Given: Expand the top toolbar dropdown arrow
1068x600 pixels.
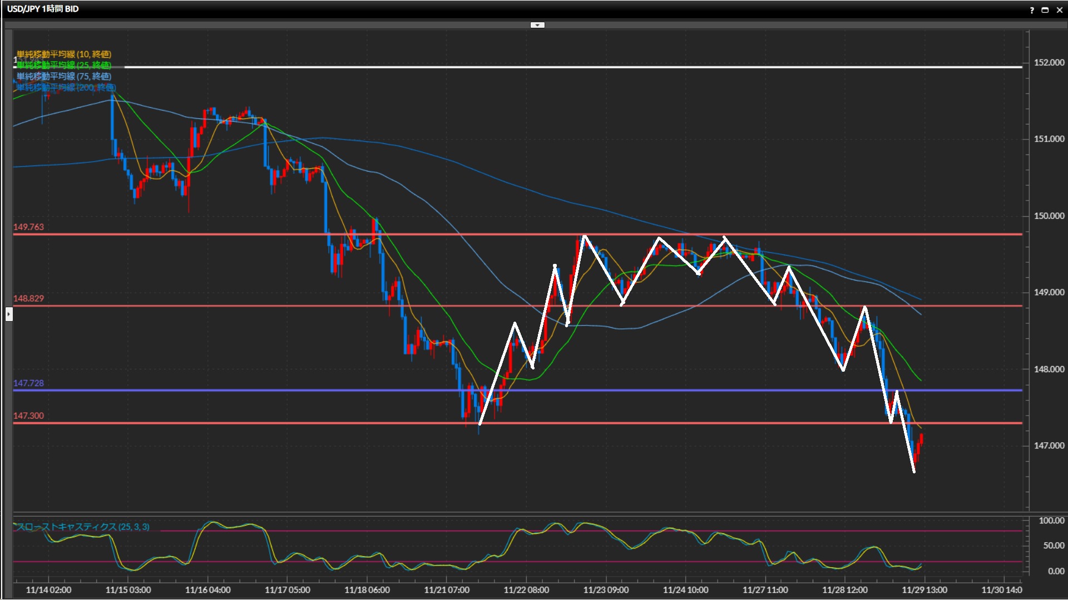Looking at the screenshot, I should tap(537, 25).
